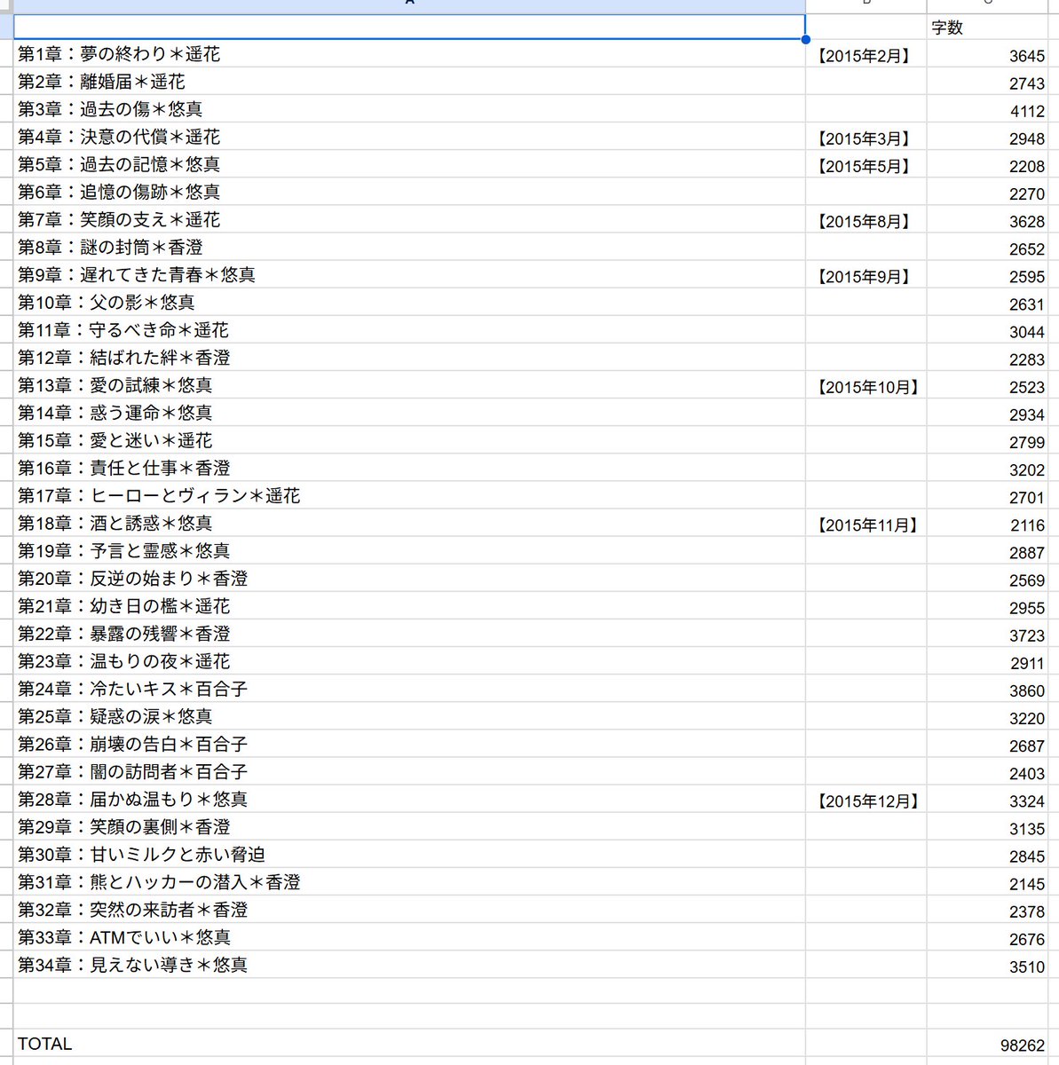Select cell 第4章:決意の代償*遥花
1059x1065 pixels.
(409, 137)
